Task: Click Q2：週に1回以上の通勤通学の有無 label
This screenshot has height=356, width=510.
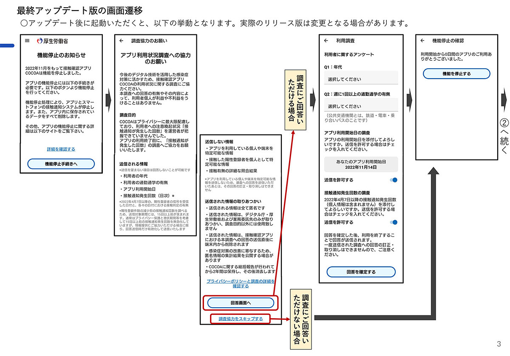Action: [x=357, y=94]
